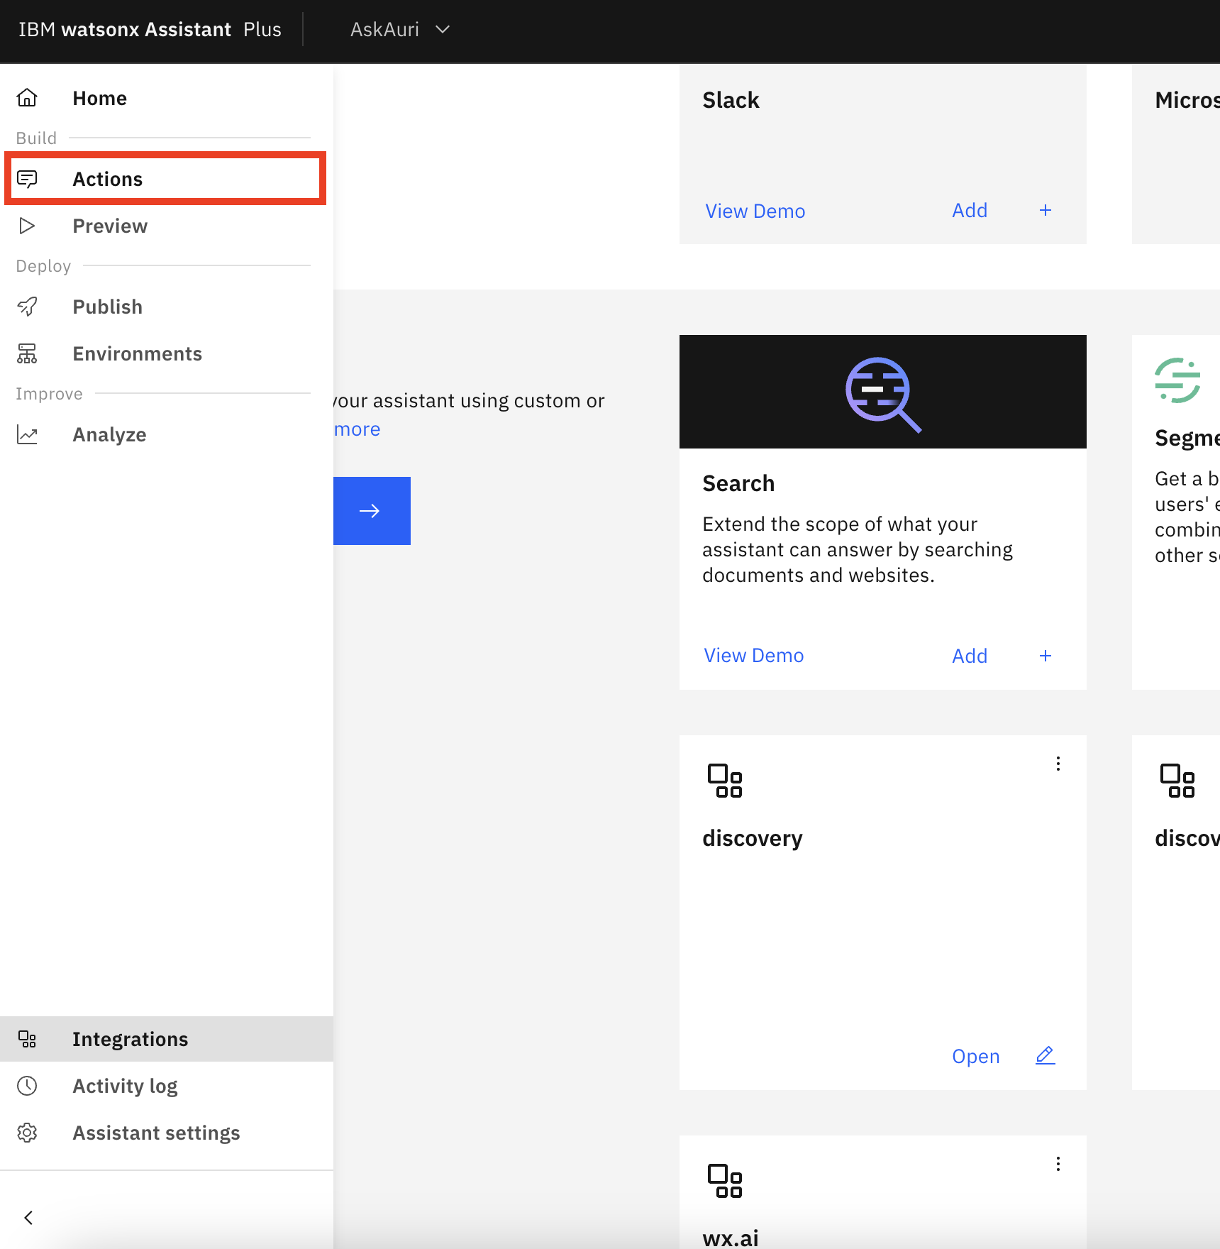1220x1249 pixels.
Task: Click the pencil edit icon on discovery card
Action: click(1046, 1055)
